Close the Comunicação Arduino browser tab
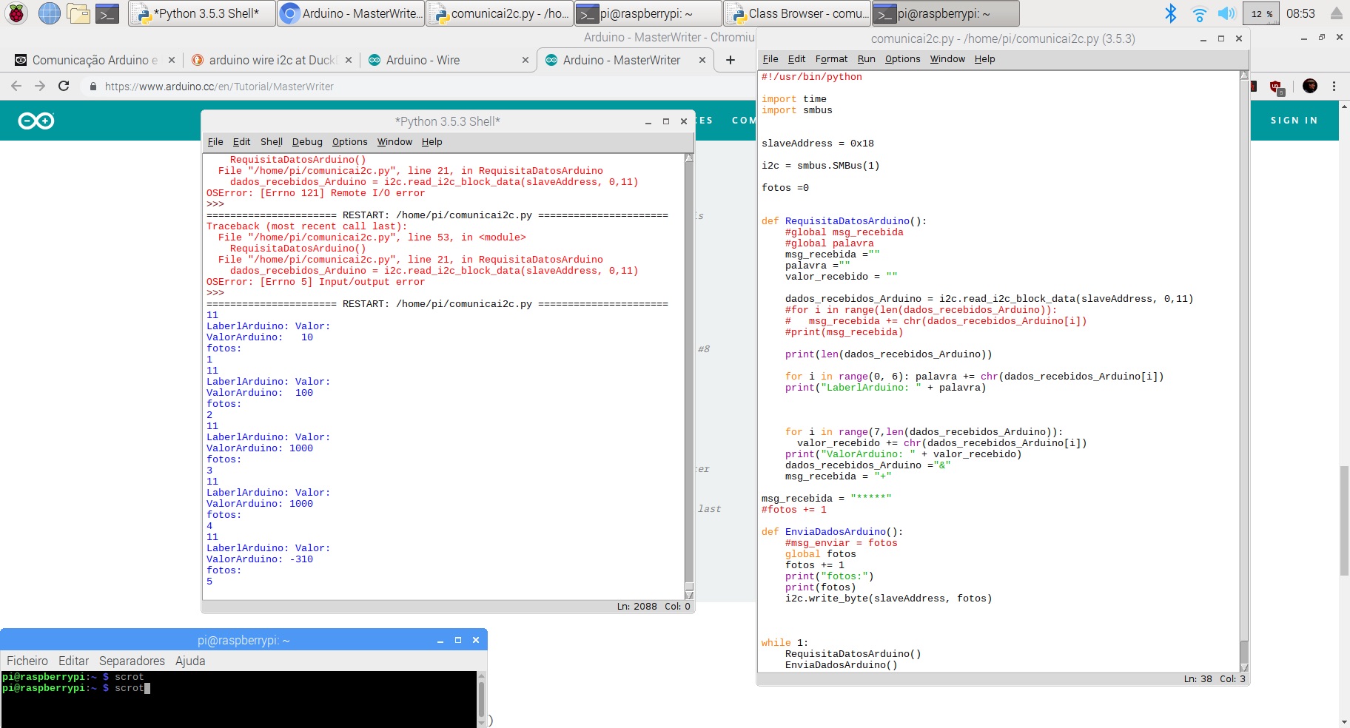Screen dimensions: 1350x728 click(172, 60)
